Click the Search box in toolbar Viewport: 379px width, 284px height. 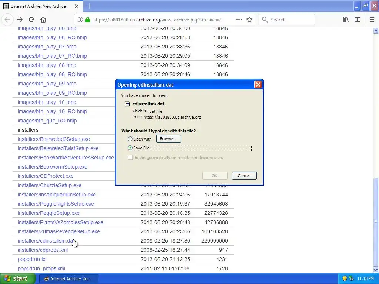(287, 20)
